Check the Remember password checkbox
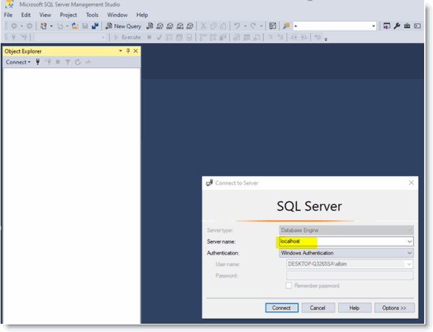Image resolution: width=433 pixels, height=332 pixels. (289, 285)
